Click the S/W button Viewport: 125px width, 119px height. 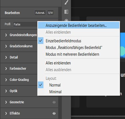[x=51, y=13]
